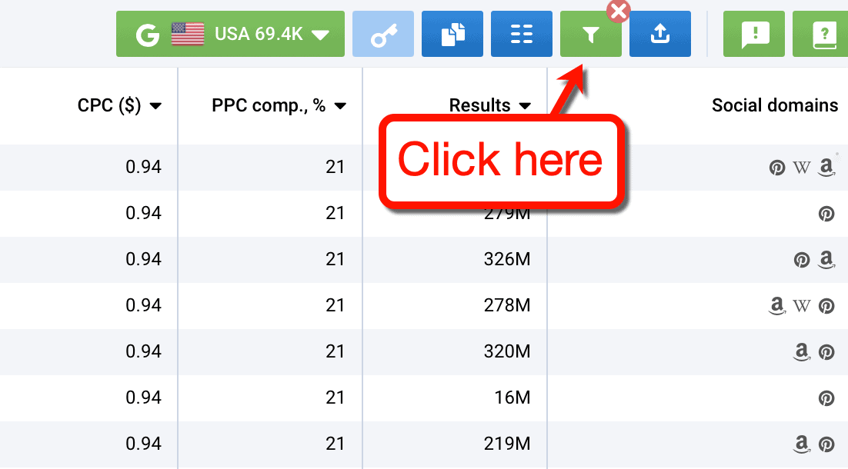This screenshot has width=848, height=469.
Task: Click the Pinterest icon in the top row
Action: tap(777, 167)
